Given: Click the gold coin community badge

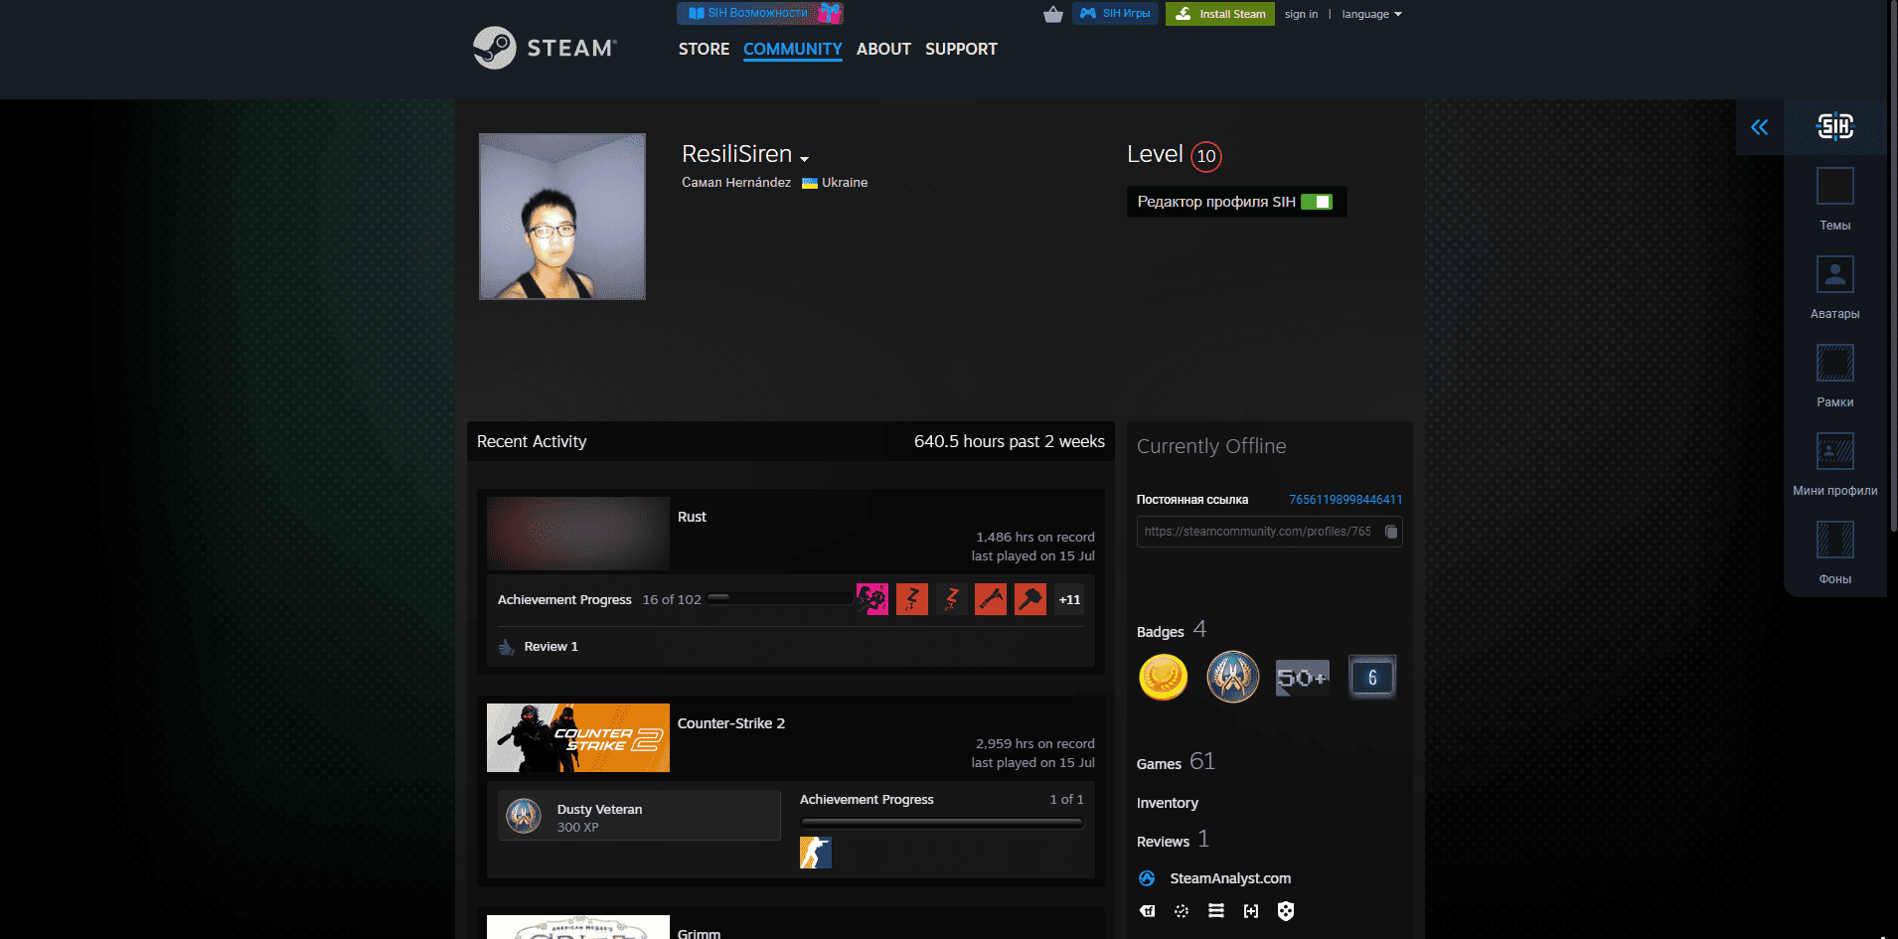Looking at the screenshot, I should (x=1163, y=678).
